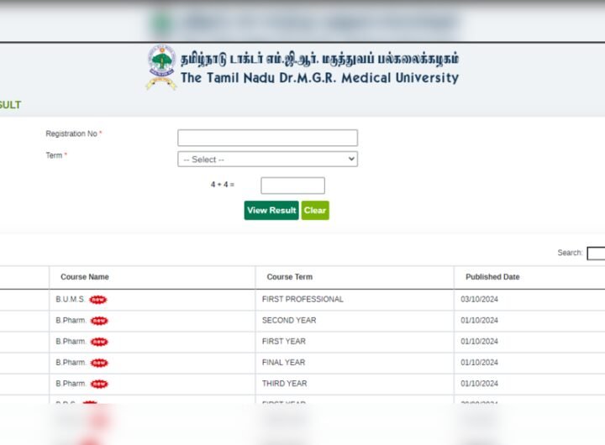Click date 01/10/2024 in THIRD YEAR row
This screenshot has width=605, height=445.
tap(479, 384)
